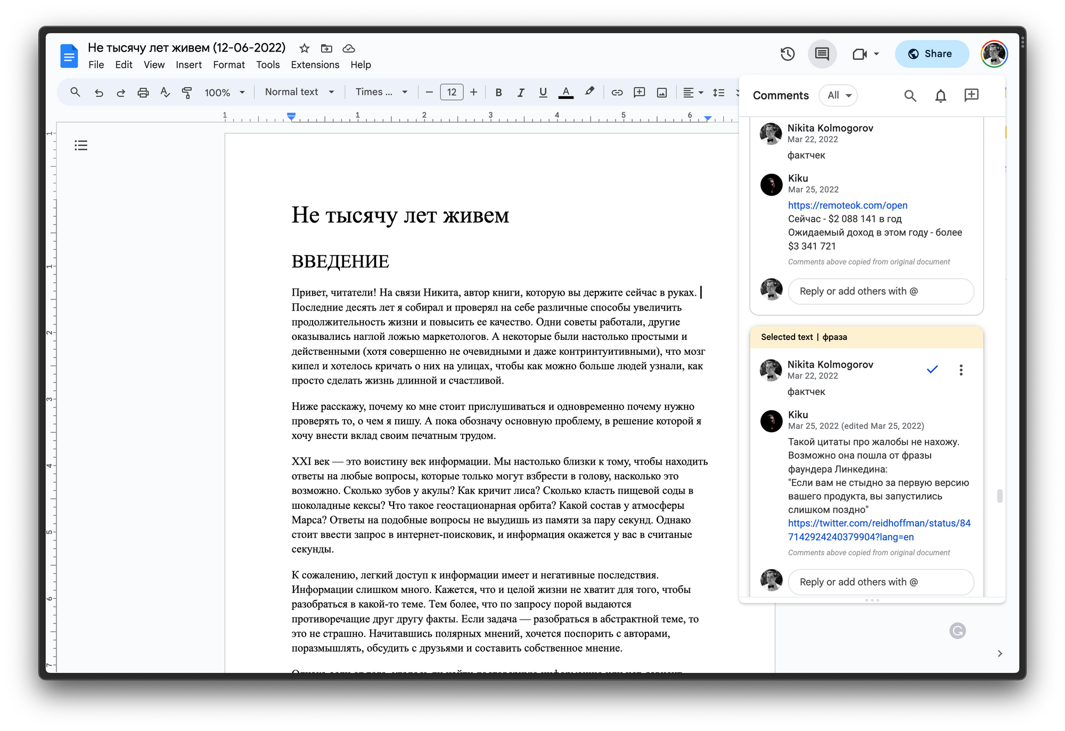Open the Times font dropdown
This screenshot has height=731, width=1065.
coord(381,92)
